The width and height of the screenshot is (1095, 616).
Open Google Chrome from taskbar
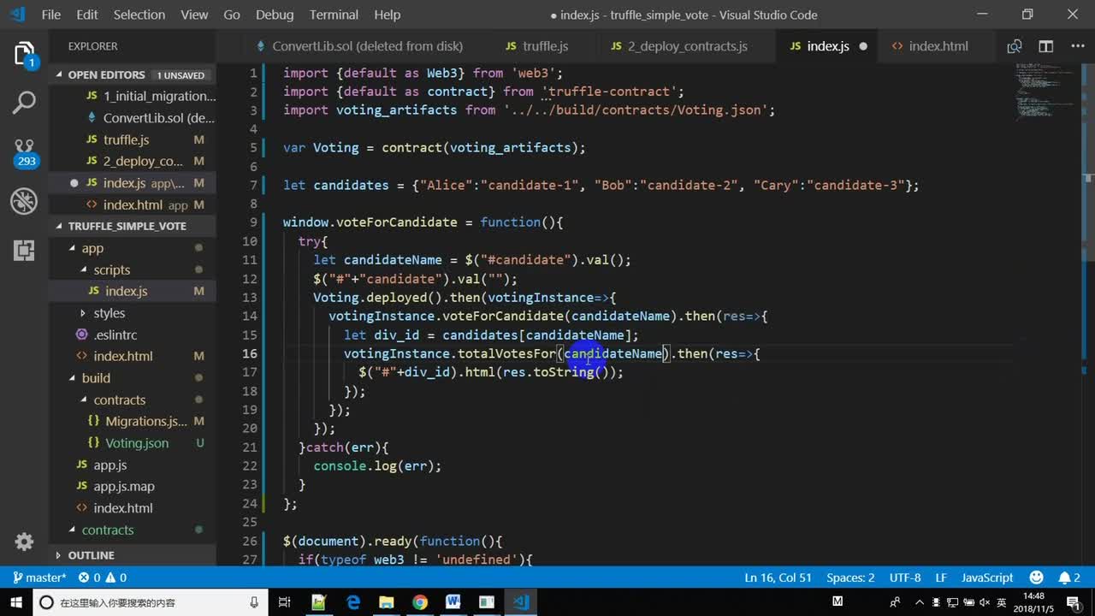pyautogui.click(x=419, y=602)
